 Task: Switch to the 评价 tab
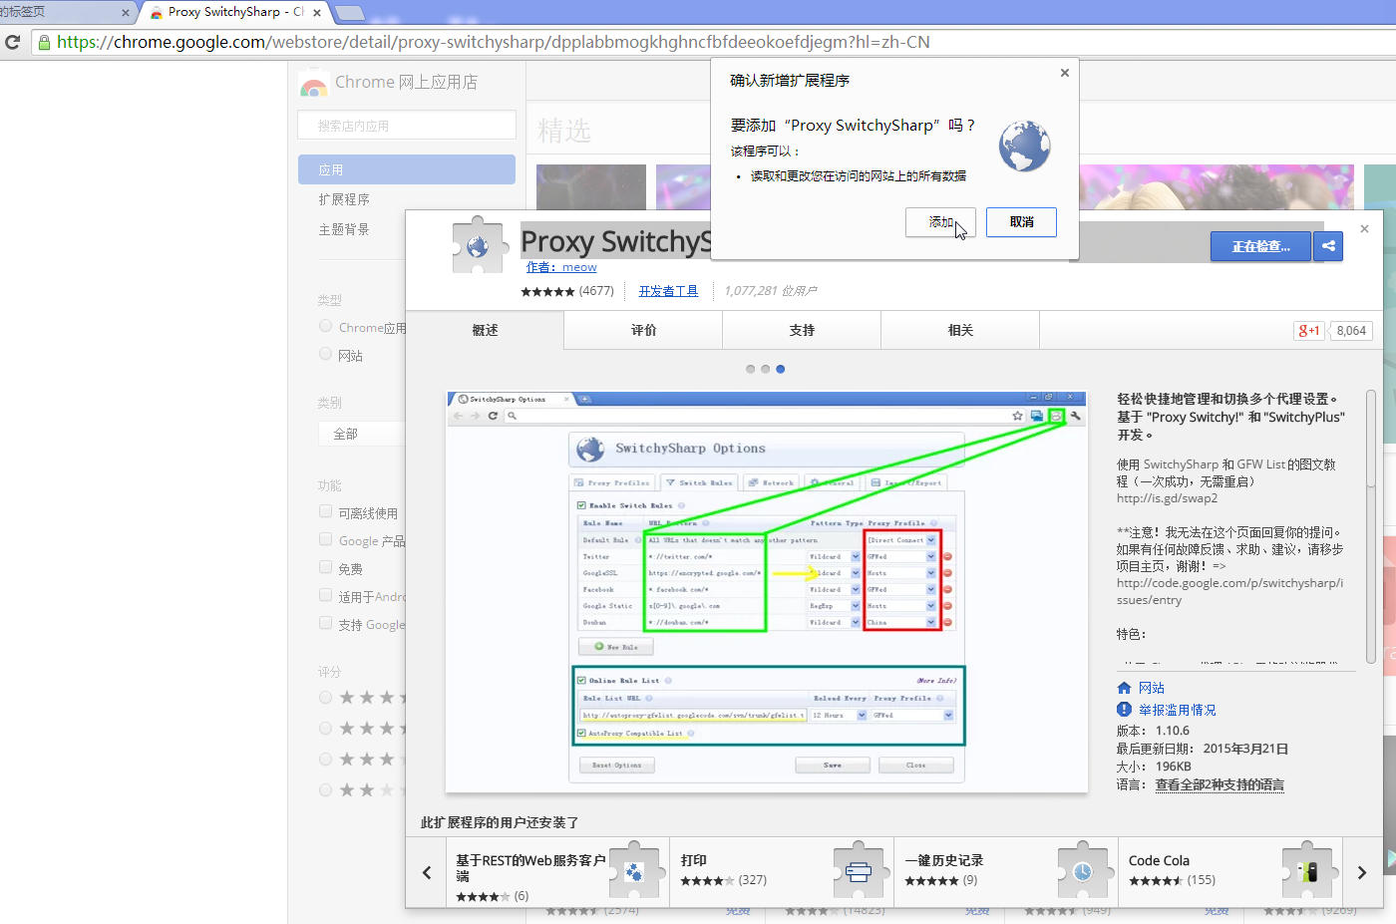(x=643, y=330)
